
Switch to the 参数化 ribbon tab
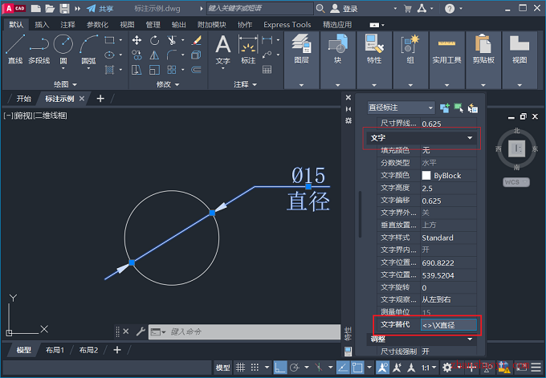coord(97,25)
